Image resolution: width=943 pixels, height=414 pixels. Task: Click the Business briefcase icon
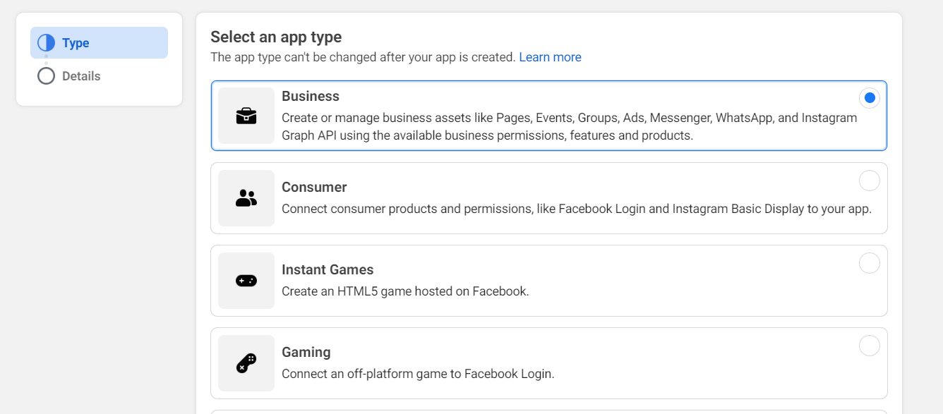pos(246,116)
